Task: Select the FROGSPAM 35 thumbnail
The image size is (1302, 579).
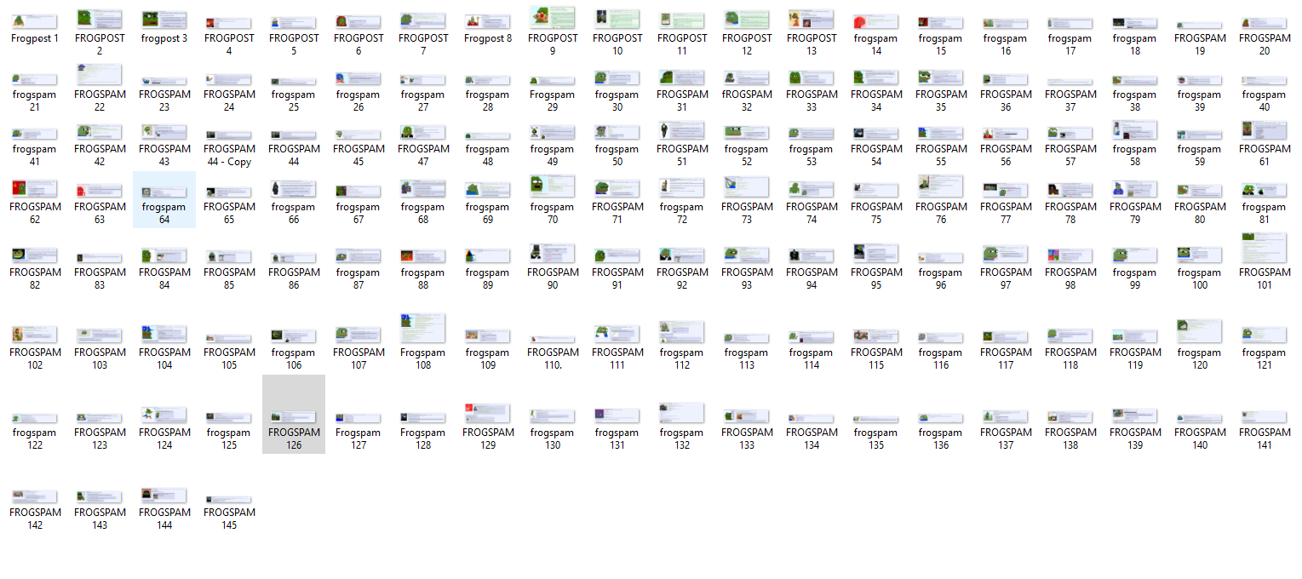Action: pos(941,77)
